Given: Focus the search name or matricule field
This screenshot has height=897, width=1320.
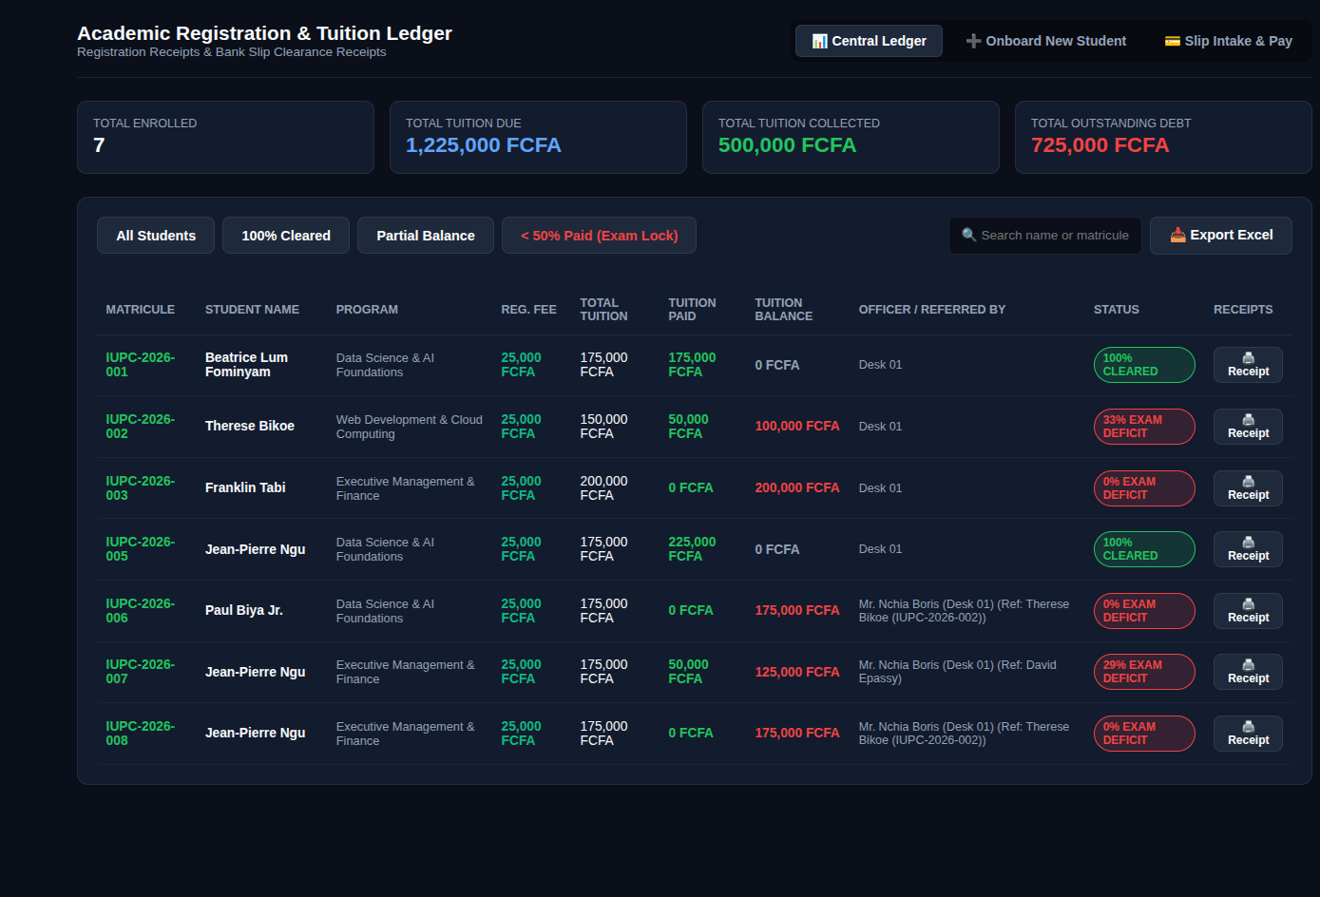Looking at the screenshot, I should (x=1045, y=236).
